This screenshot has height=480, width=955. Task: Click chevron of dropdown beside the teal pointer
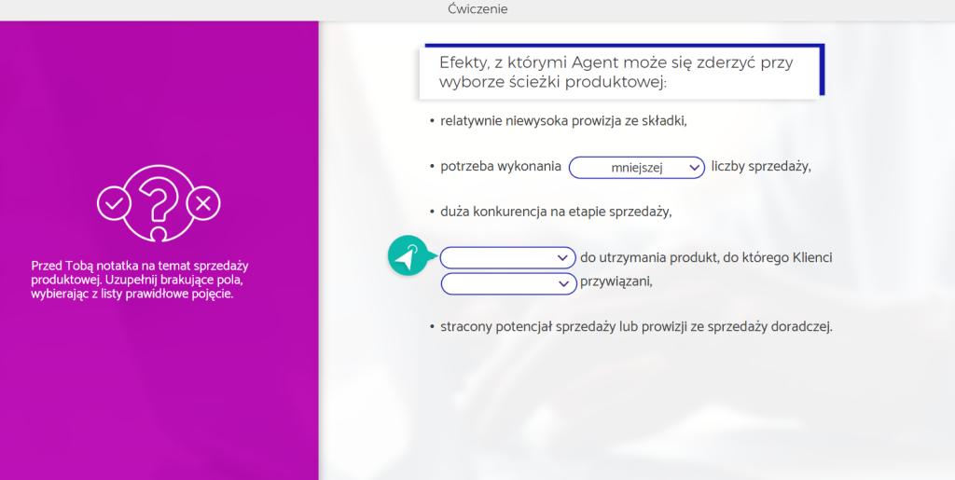pos(562,257)
